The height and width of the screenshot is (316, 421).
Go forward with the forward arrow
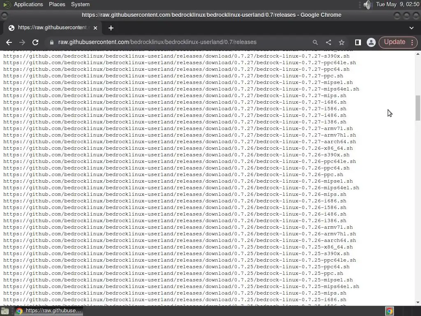pos(22,42)
